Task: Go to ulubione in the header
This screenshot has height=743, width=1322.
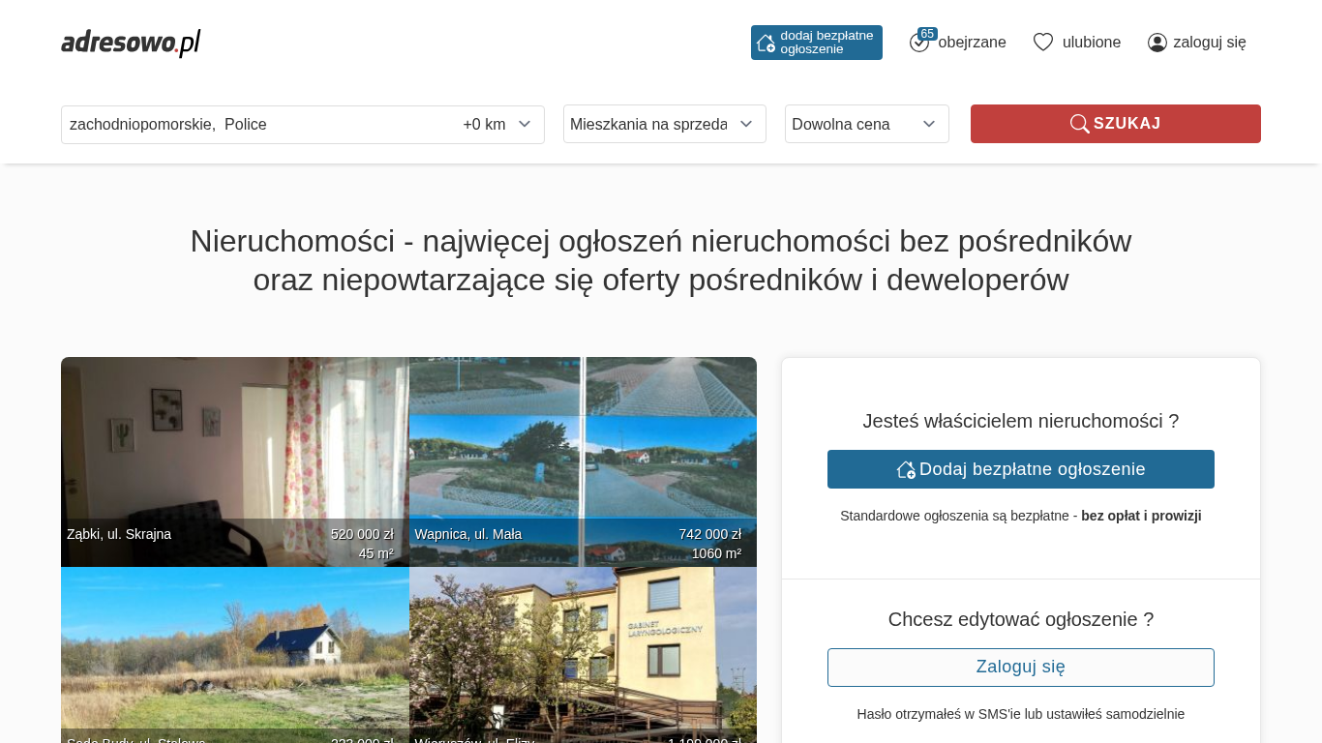Action: (1091, 43)
